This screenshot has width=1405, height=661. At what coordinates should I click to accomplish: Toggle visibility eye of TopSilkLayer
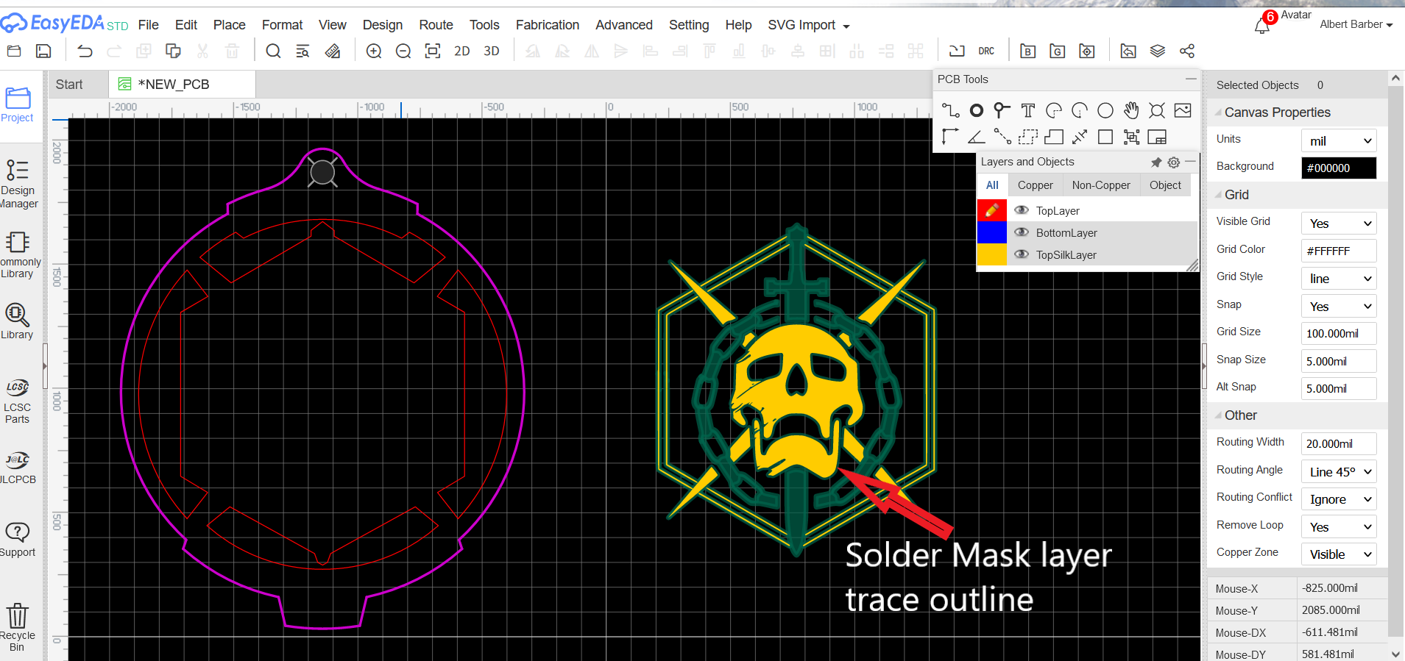(x=1022, y=254)
